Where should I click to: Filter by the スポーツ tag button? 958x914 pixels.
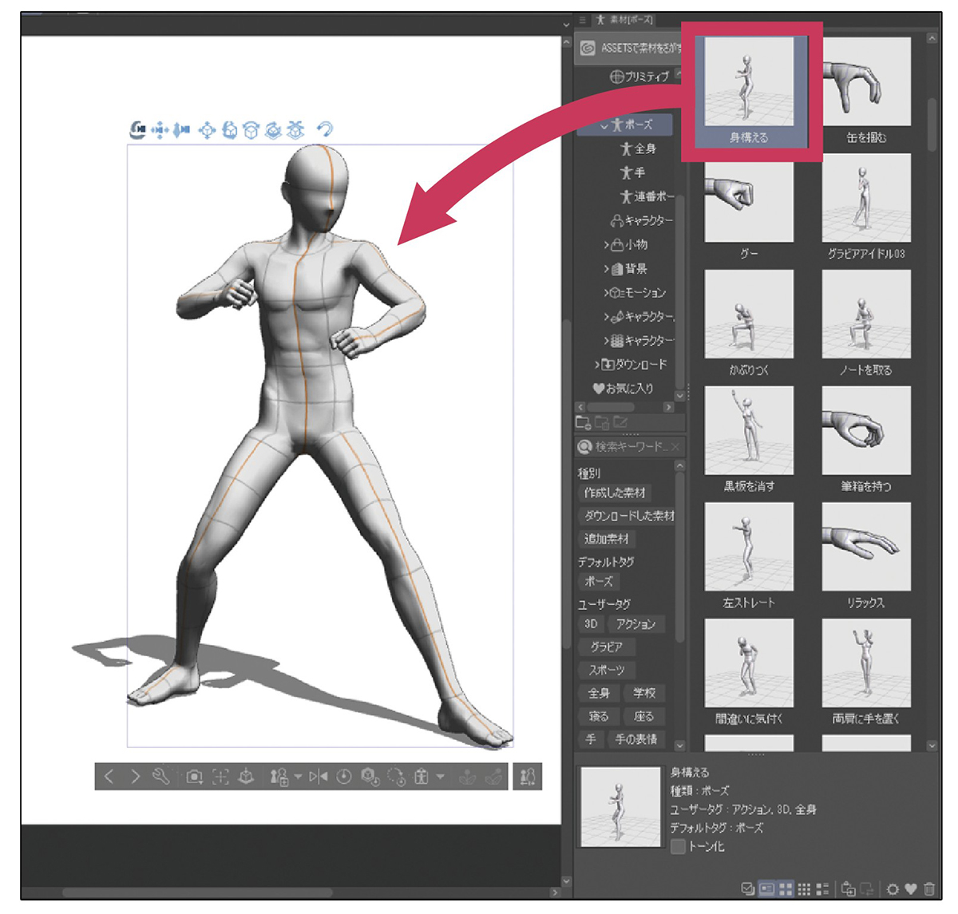(606, 671)
